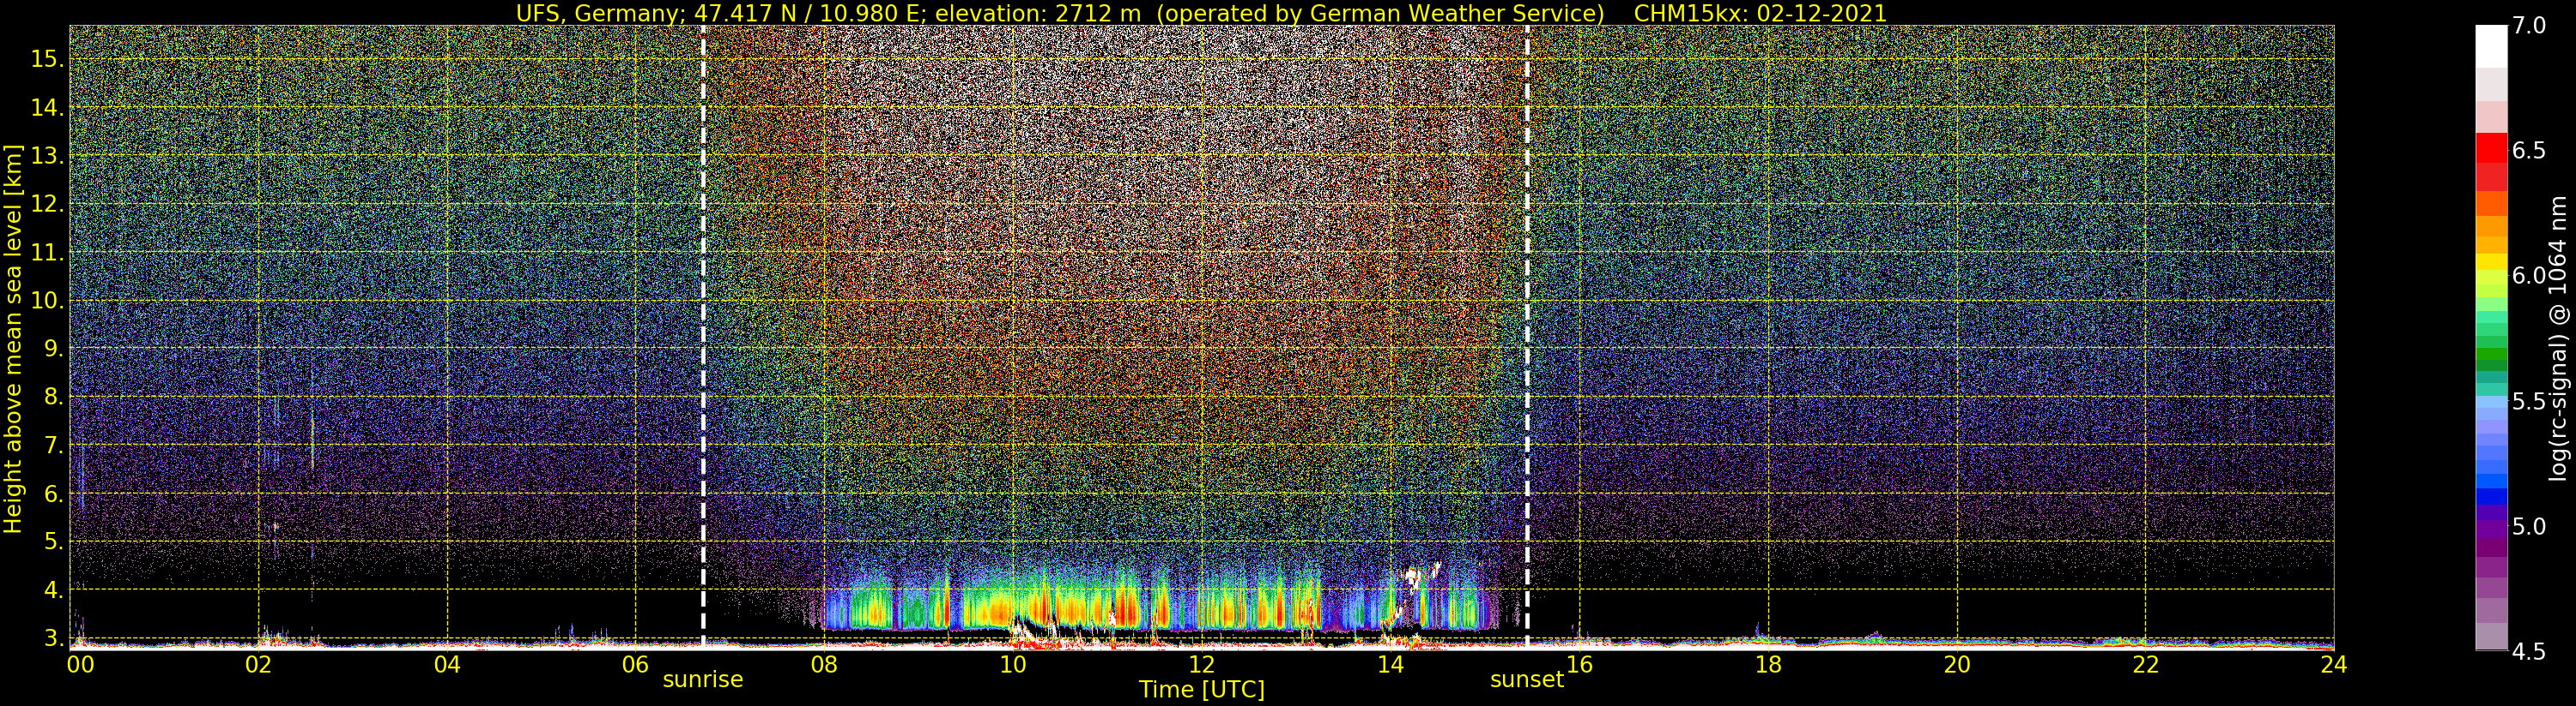Click the height axis tick '13.'
The height and width of the screenshot is (706, 2576).
pos(47,156)
